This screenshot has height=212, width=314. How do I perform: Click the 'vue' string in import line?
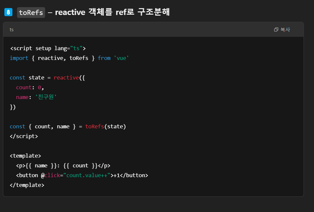point(121,58)
